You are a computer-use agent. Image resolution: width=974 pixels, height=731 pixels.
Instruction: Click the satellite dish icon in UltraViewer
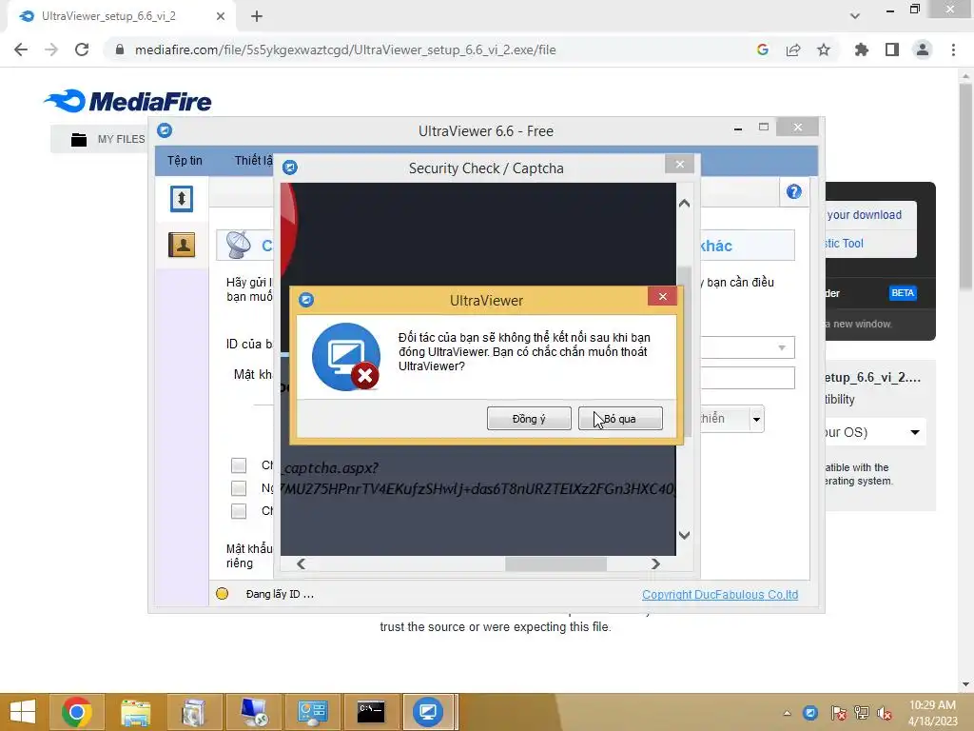(x=239, y=245)
